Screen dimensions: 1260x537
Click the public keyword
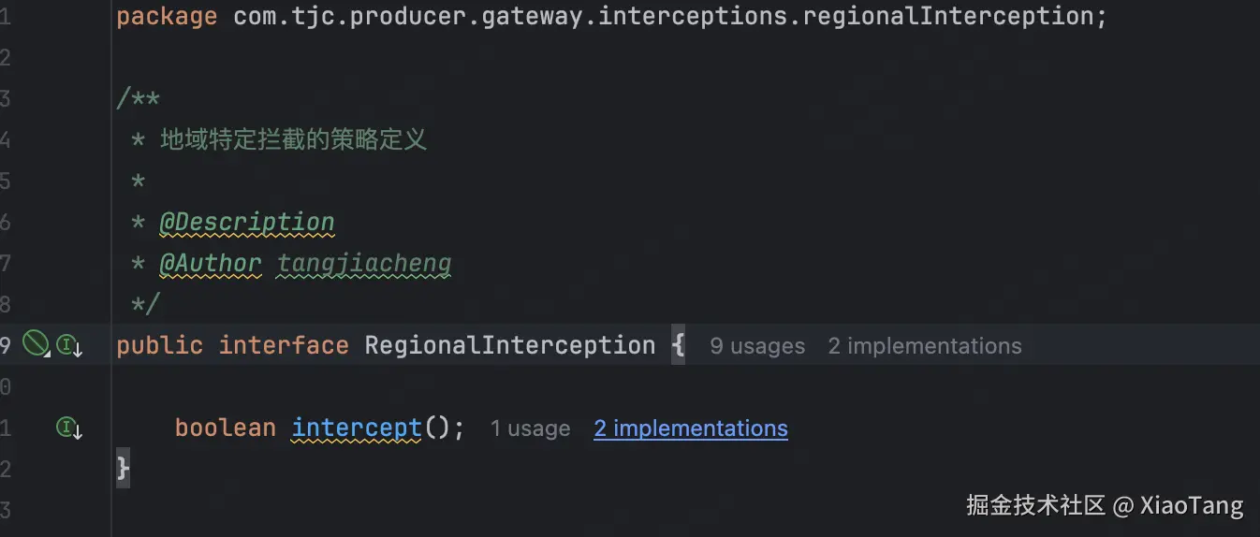click(160, 345)
